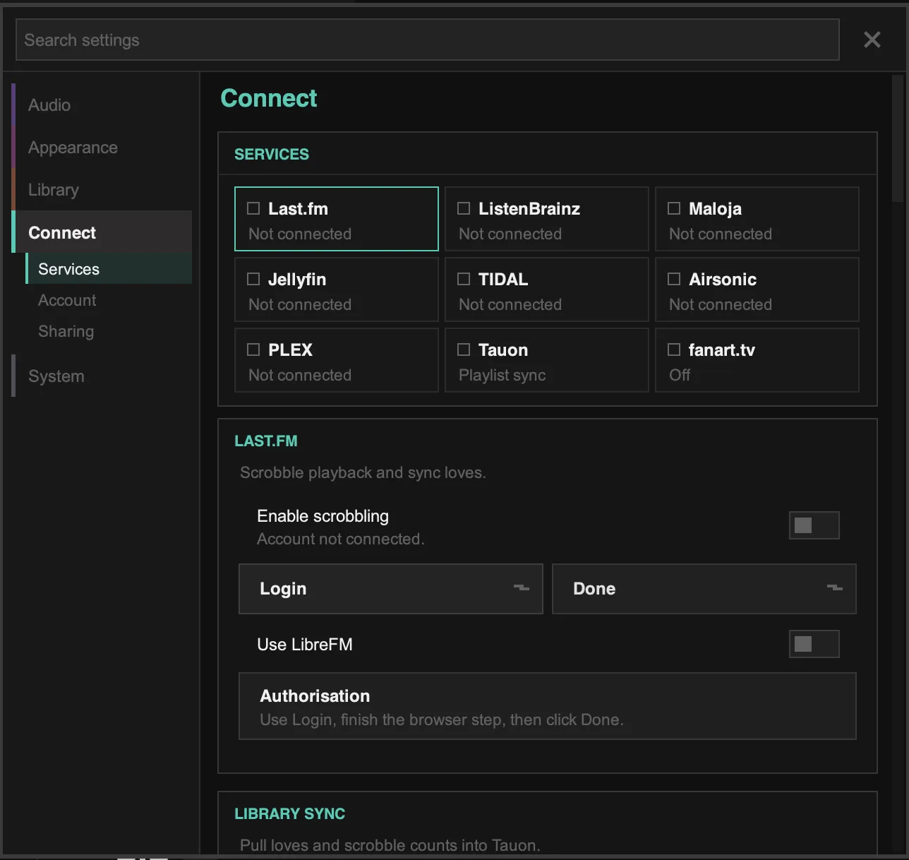The width and height of the screenshot is (909, 860).
Task: Select the fanart.tv service card
Action: [x=757, y=360]
